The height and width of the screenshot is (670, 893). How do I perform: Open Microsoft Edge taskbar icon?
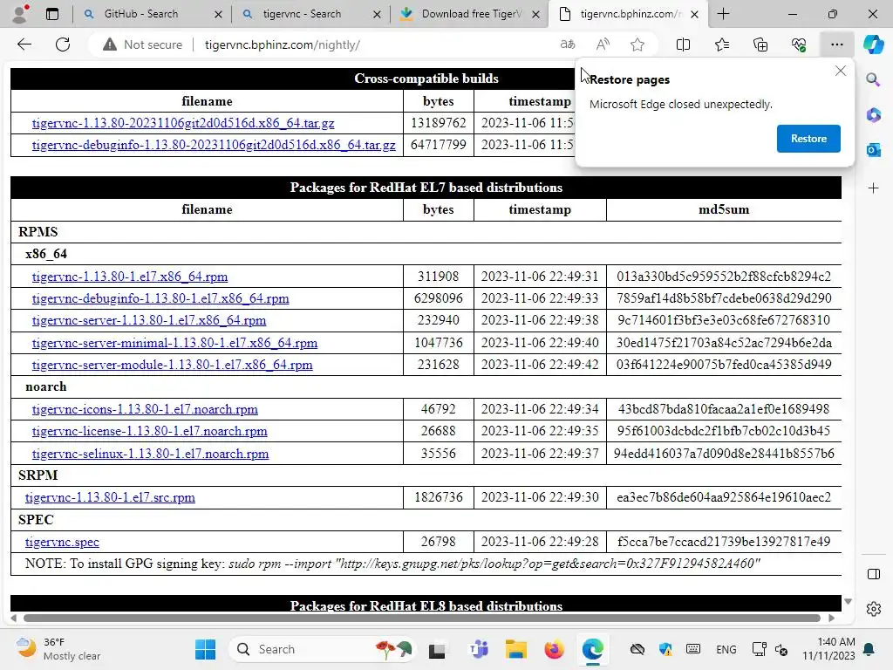592,649
